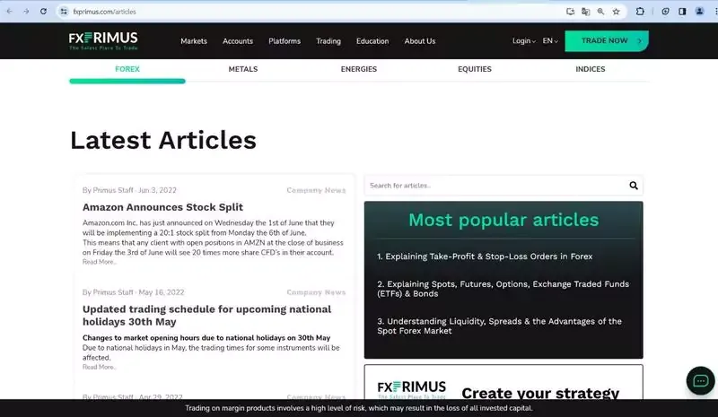Open site information icon in address bar
The width and height of the screenshot is (718, 417).
click(64, 12)
